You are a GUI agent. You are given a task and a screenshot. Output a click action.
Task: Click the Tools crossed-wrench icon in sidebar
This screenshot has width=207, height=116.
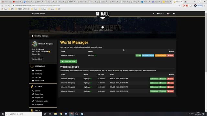32,110
